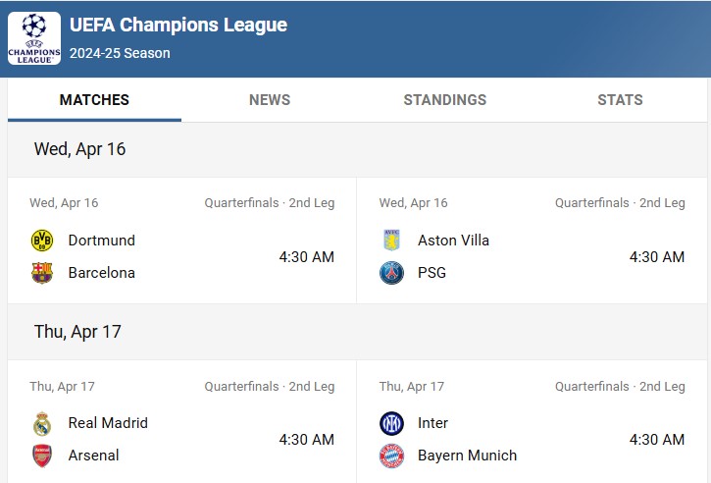Click the Inter Milan logo icon
The image size is (711, 483).
tap(391, 423)
